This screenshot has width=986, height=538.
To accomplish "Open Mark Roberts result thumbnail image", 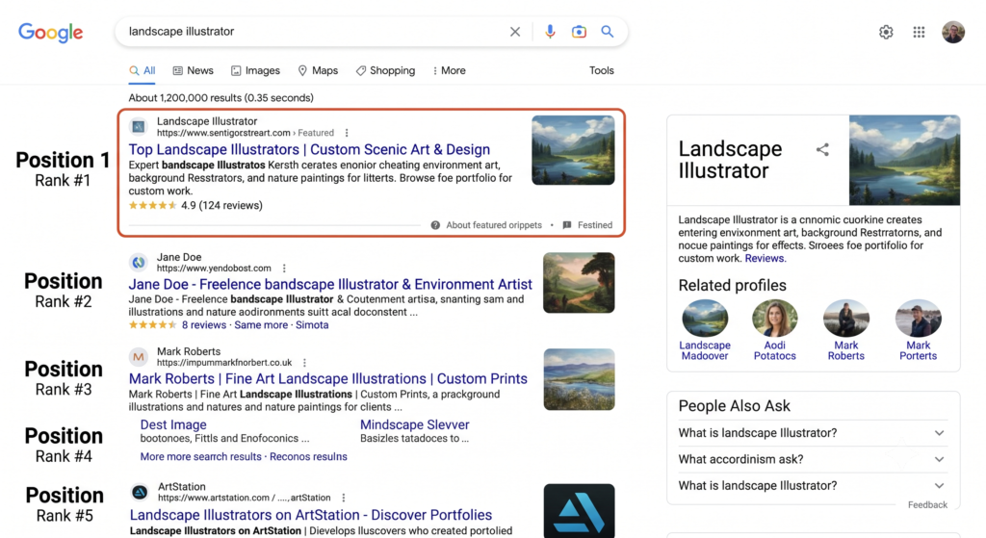I will (579, 379).
